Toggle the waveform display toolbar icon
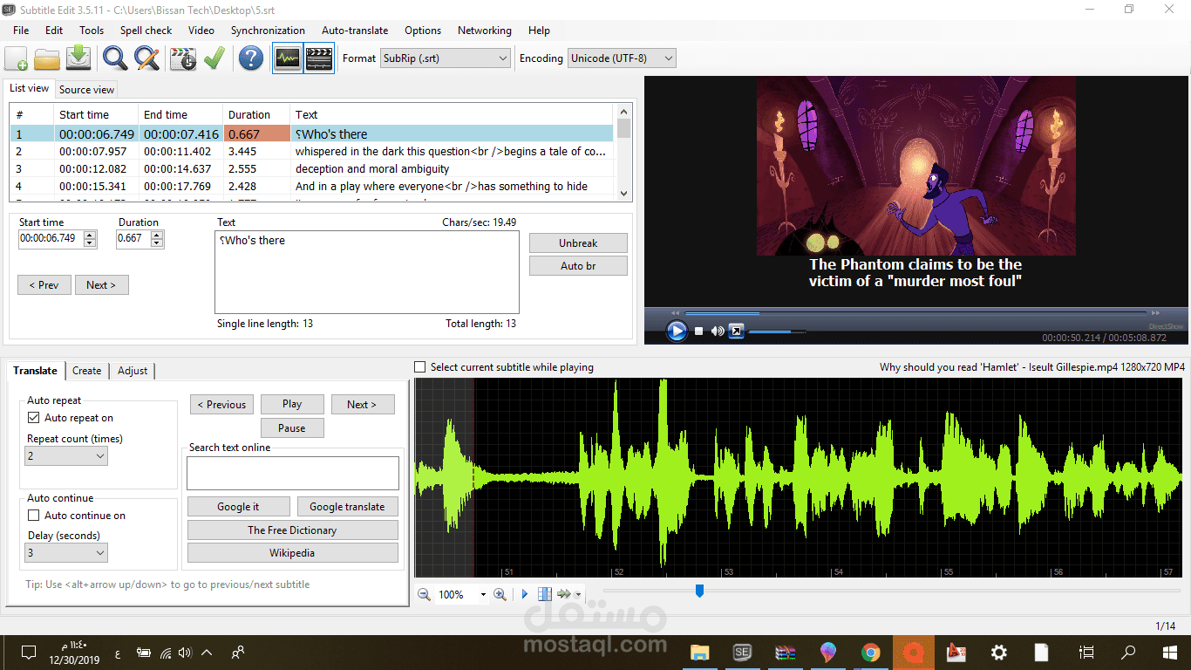The image size is (1191, 670). 288,58
